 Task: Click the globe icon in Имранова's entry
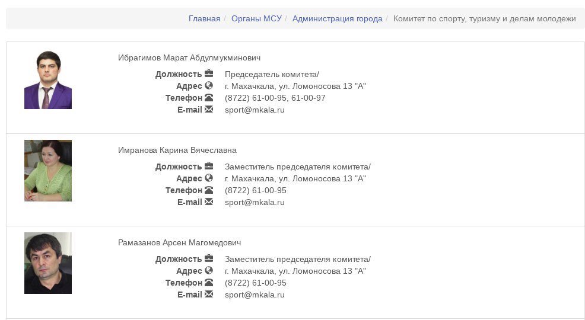pyautogui.click(x=209, y=178)
